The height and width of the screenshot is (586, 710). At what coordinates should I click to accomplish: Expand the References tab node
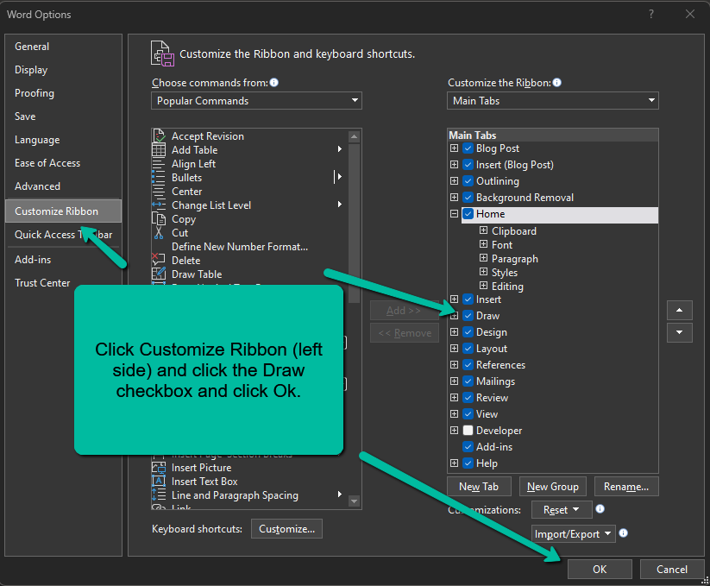pos(454,364)
